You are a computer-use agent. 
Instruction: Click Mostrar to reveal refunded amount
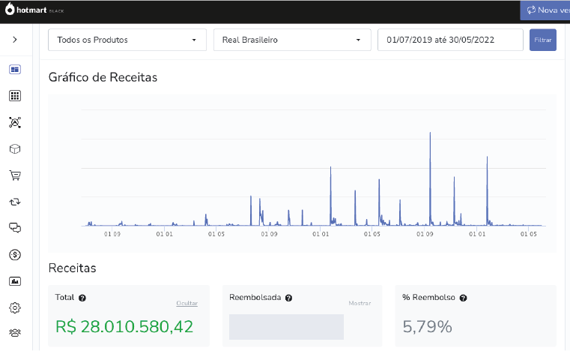pyautogui.click(x=360, y=303)
